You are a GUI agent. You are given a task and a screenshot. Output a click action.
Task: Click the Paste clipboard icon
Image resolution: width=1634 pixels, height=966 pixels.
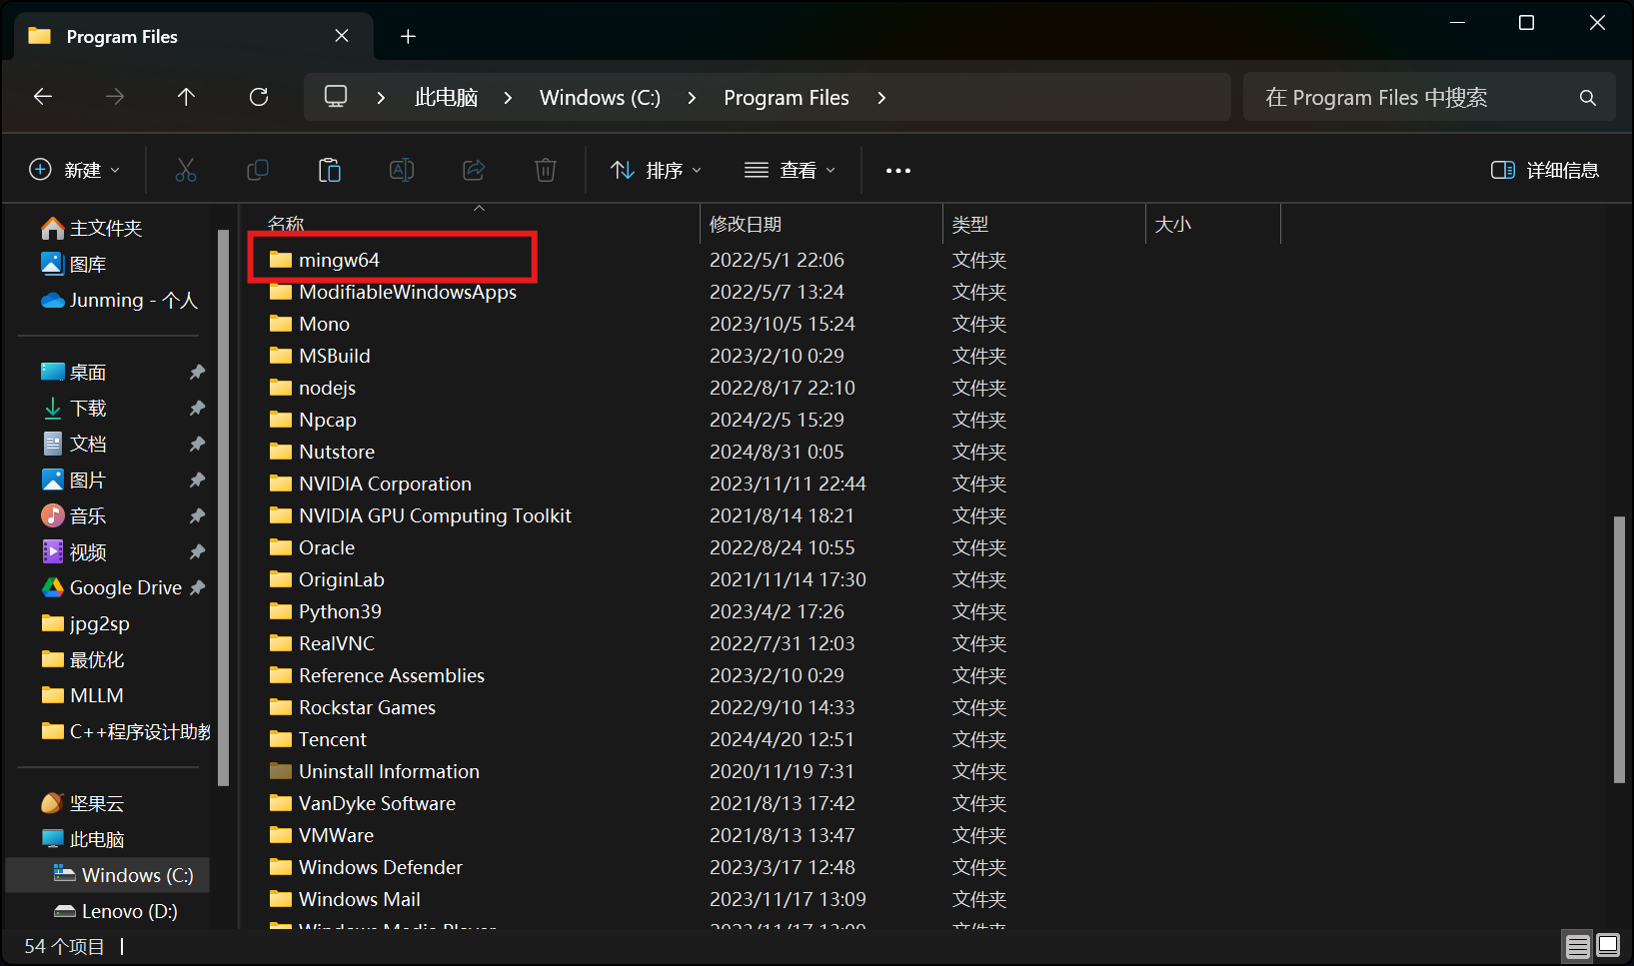click(330, 170)
